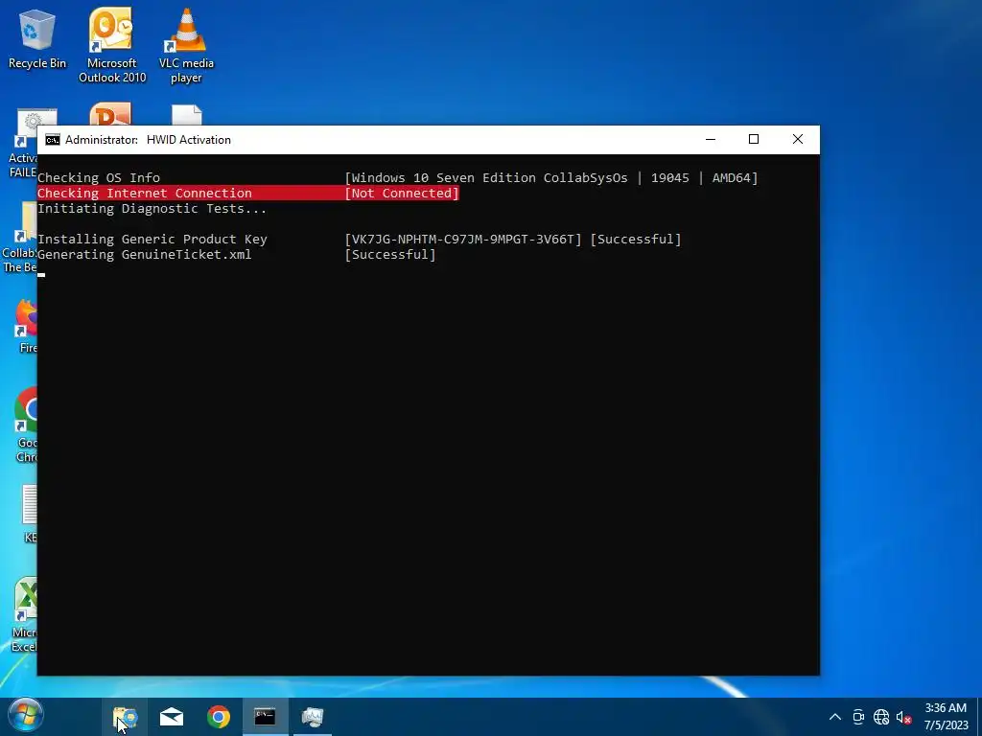Click 'Installing Generic Product Key' text

(152, 239)
